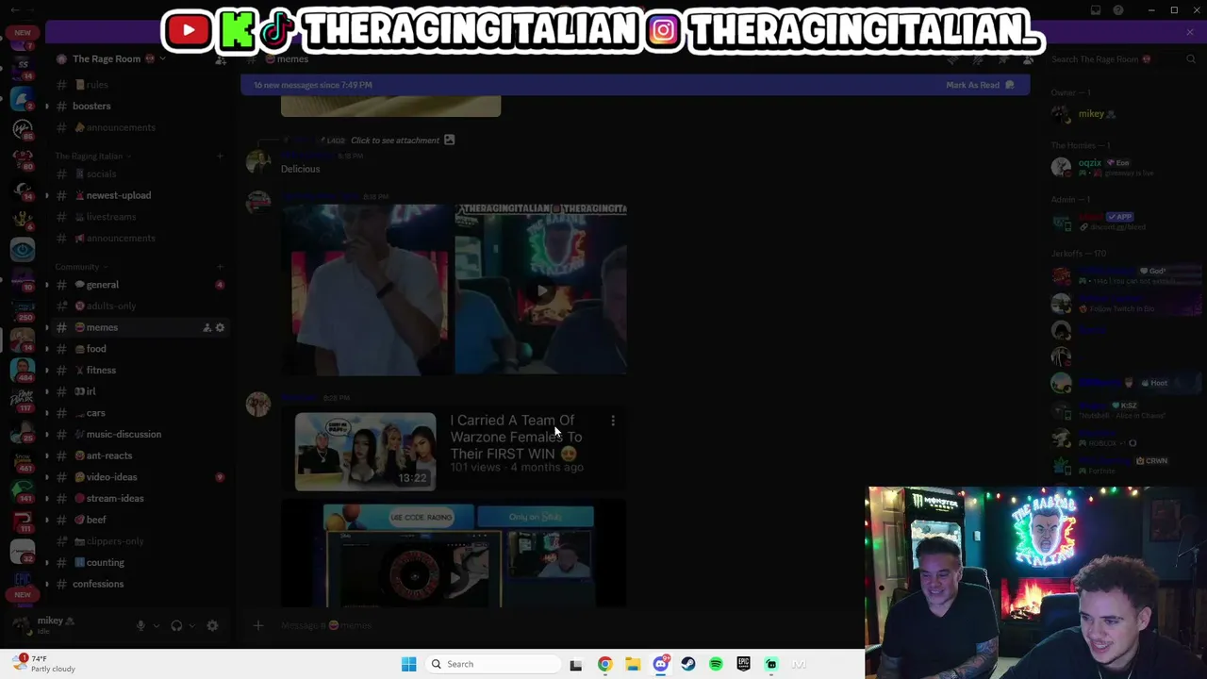Screen dimensions: 1207x679
Task: Switch to the general channel
Action: point(140,285)
